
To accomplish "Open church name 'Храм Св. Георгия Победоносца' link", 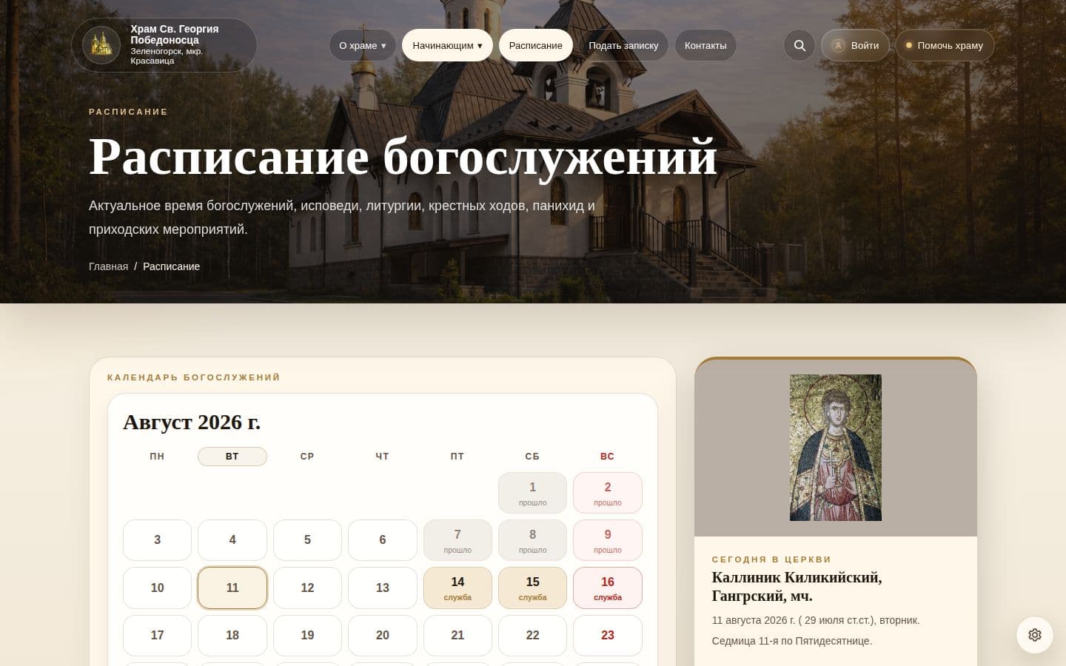I will coord(175,34).
